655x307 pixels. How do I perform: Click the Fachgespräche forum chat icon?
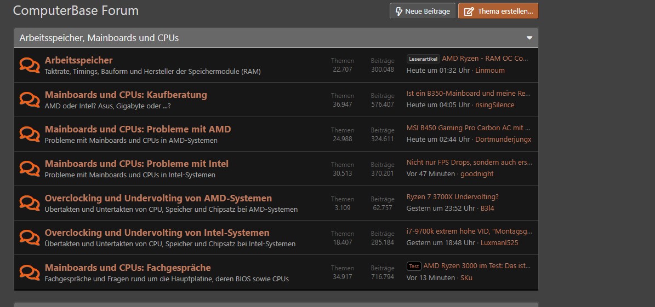pos(29,272)
